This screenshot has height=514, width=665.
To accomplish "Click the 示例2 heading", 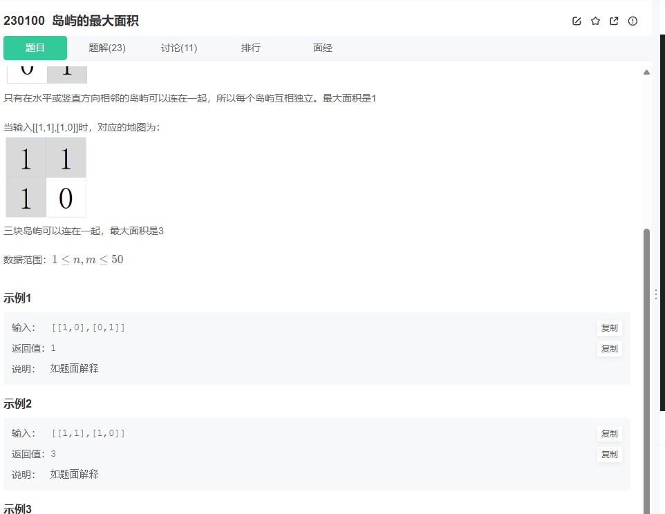I will [x=17, y=404].
